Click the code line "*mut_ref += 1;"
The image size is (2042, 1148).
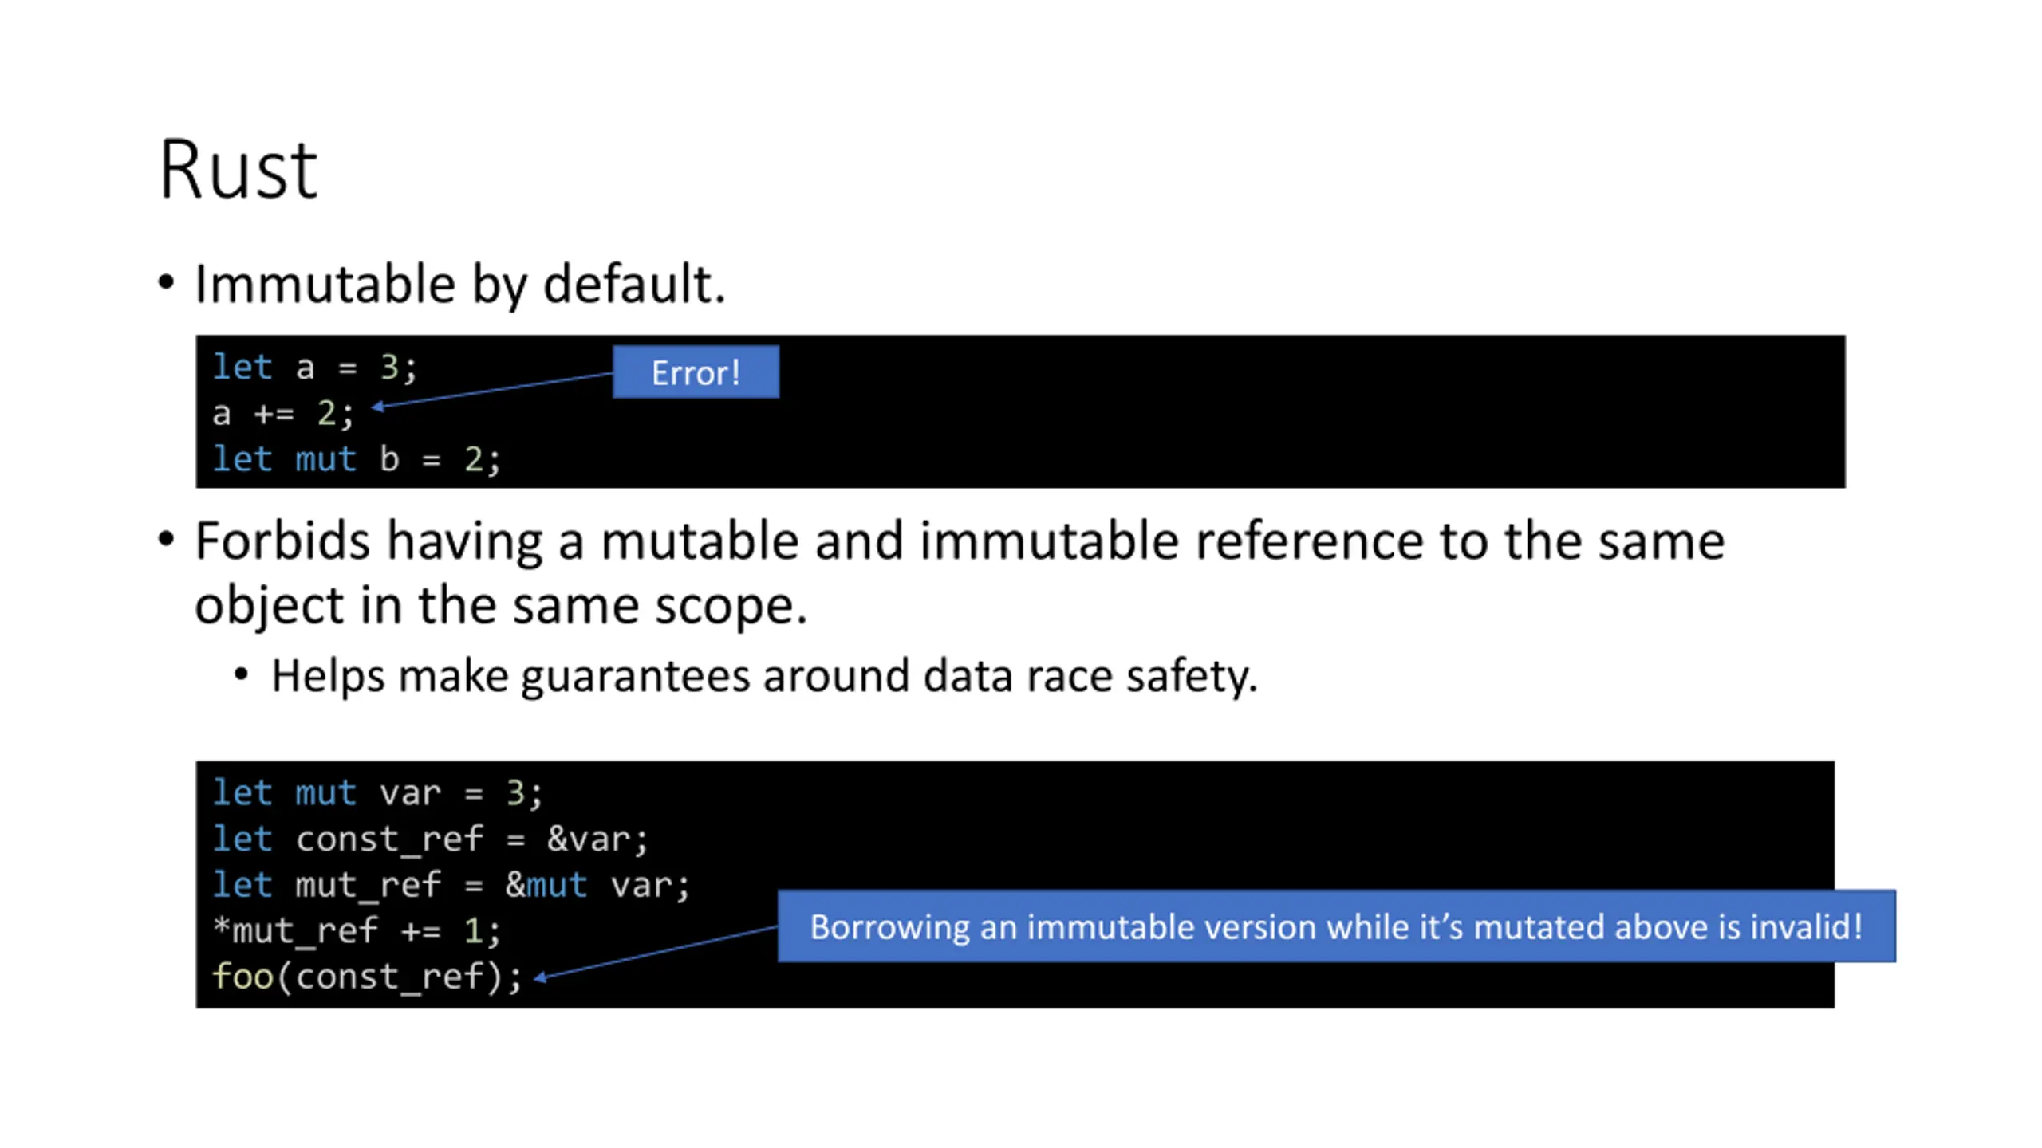[357, 930]
